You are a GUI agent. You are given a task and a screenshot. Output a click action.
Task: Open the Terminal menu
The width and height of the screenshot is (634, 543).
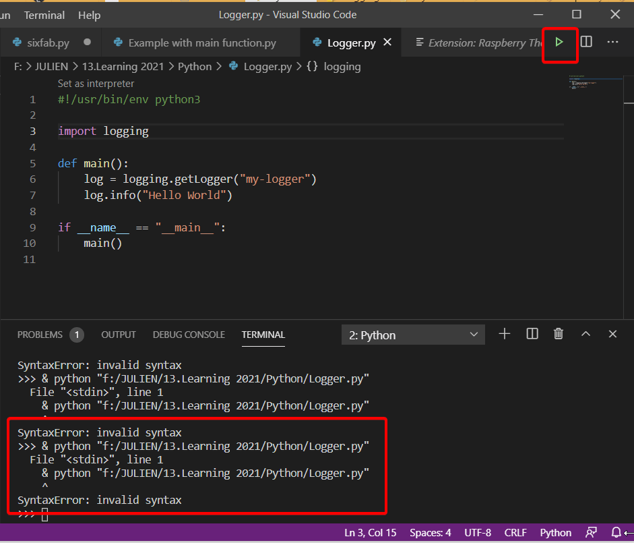click(x=44, y=15)
